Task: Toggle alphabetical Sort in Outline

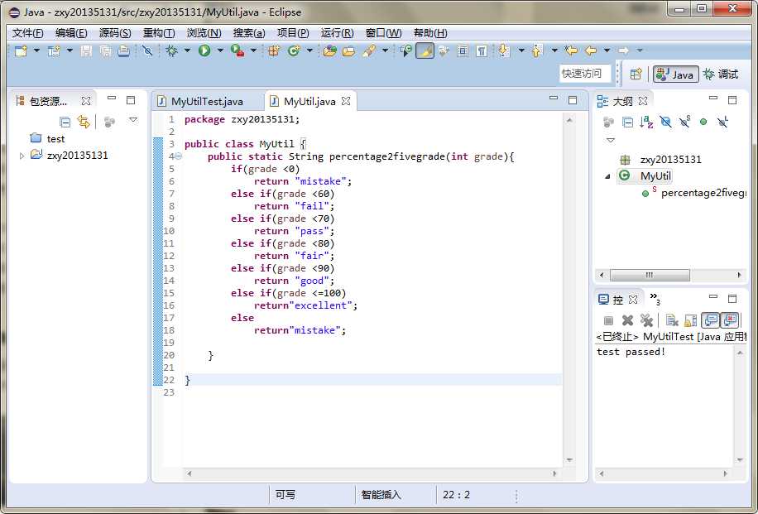Action: (646, 122)
